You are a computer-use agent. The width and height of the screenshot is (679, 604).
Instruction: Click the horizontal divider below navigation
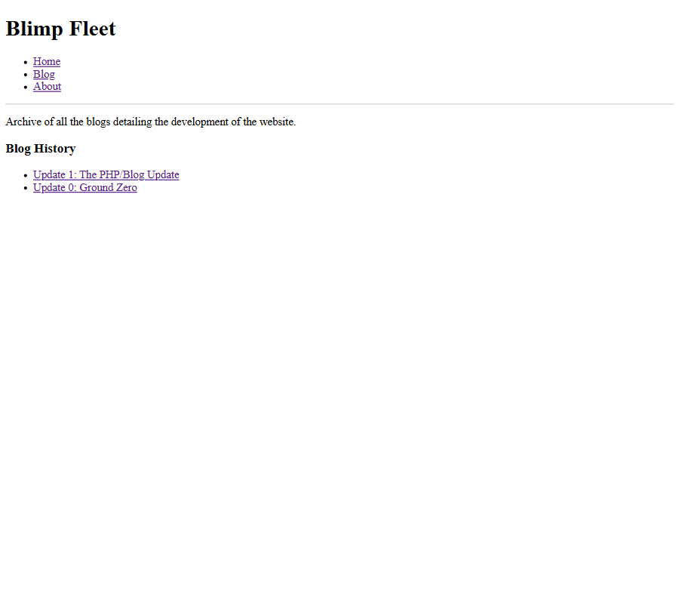tap(339, 104)
